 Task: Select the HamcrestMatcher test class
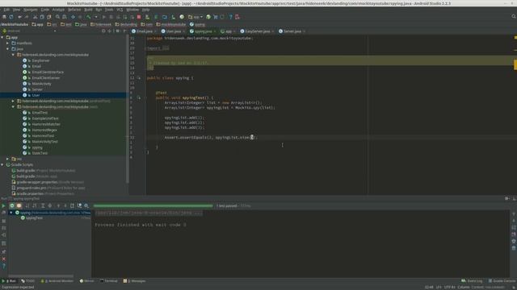46,124
